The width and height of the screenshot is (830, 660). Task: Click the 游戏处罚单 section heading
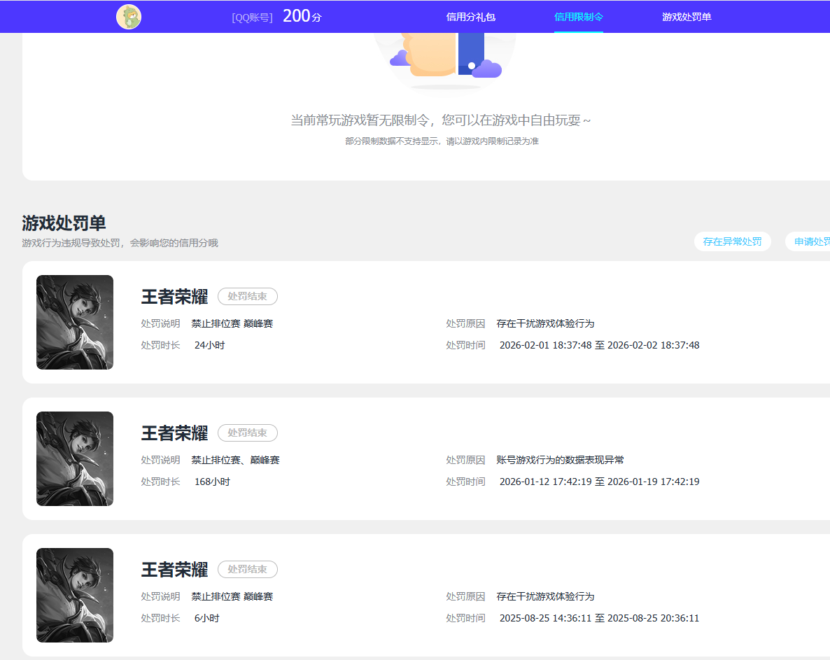(x=64, y=223)
